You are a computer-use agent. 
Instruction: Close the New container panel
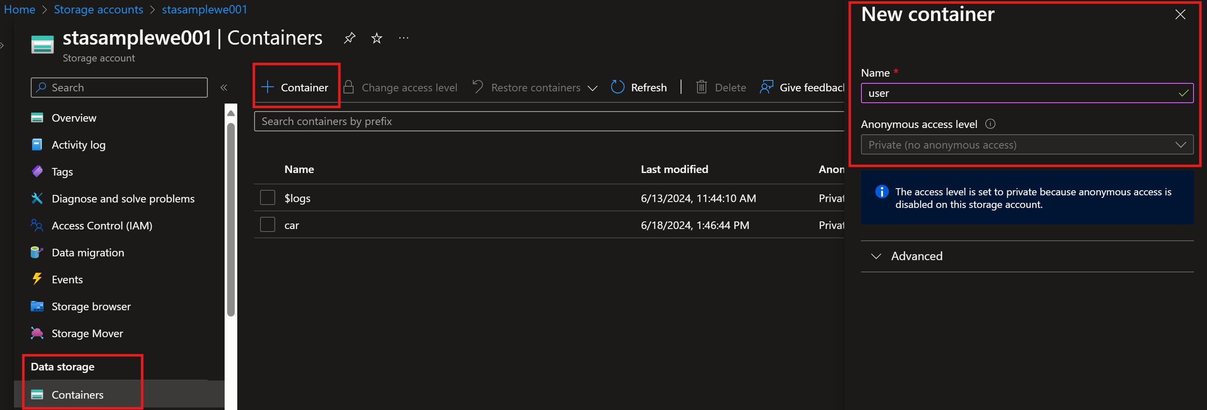(x=1180, y=14)
